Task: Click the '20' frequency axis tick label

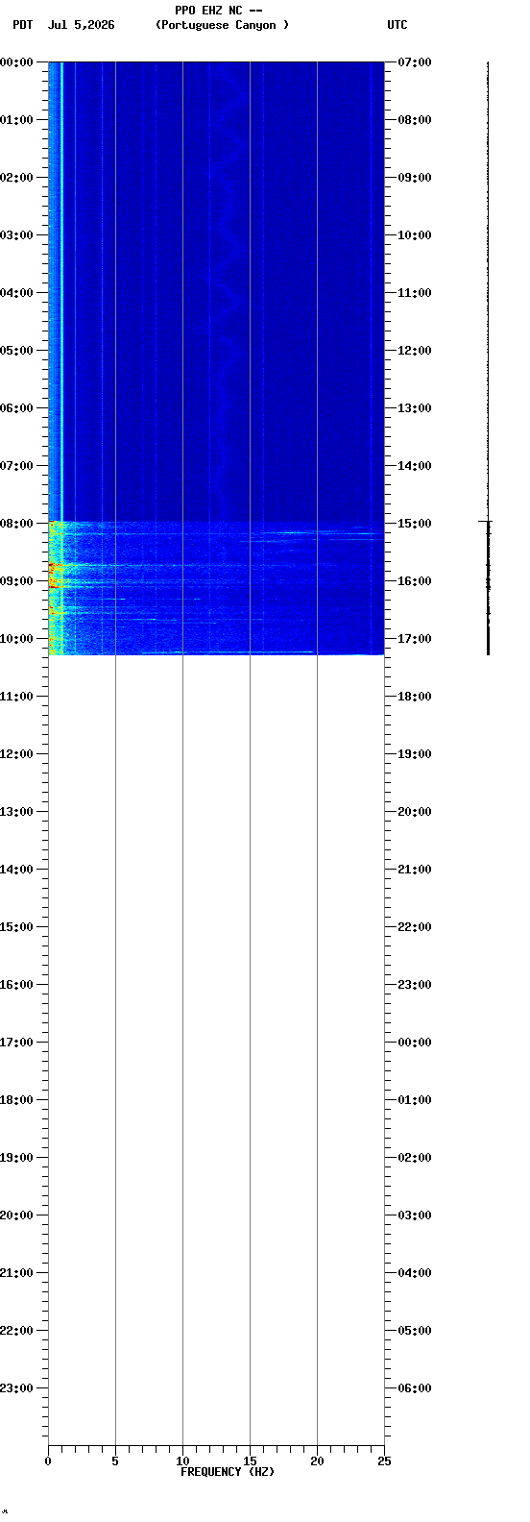Action: pyautogui.click(x=317, y=1461)
